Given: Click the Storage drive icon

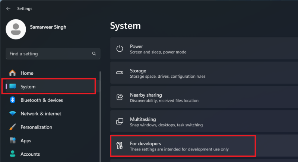Looking at the screenshot, I should pyautogui.click(x=120, y=73).
